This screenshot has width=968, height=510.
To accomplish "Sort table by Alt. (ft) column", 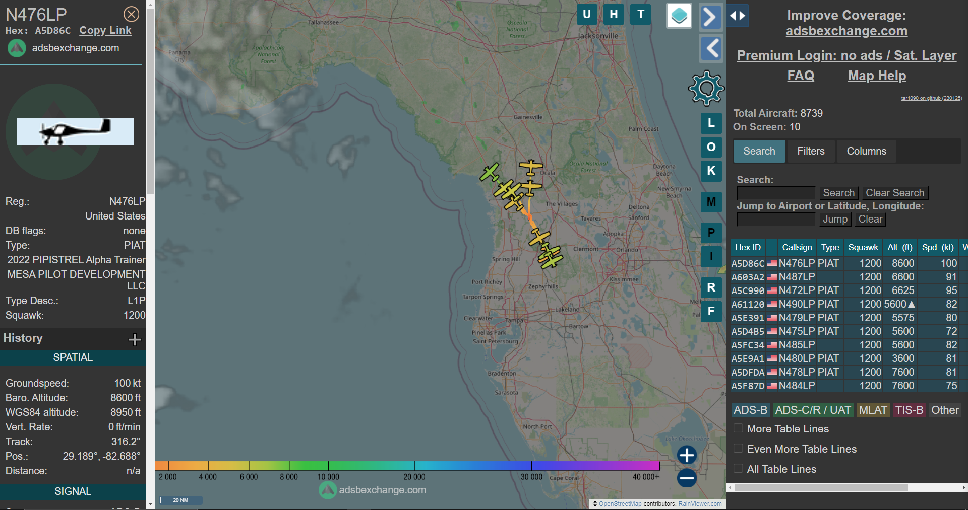I will pyautogui.click(x=899, y=247).
